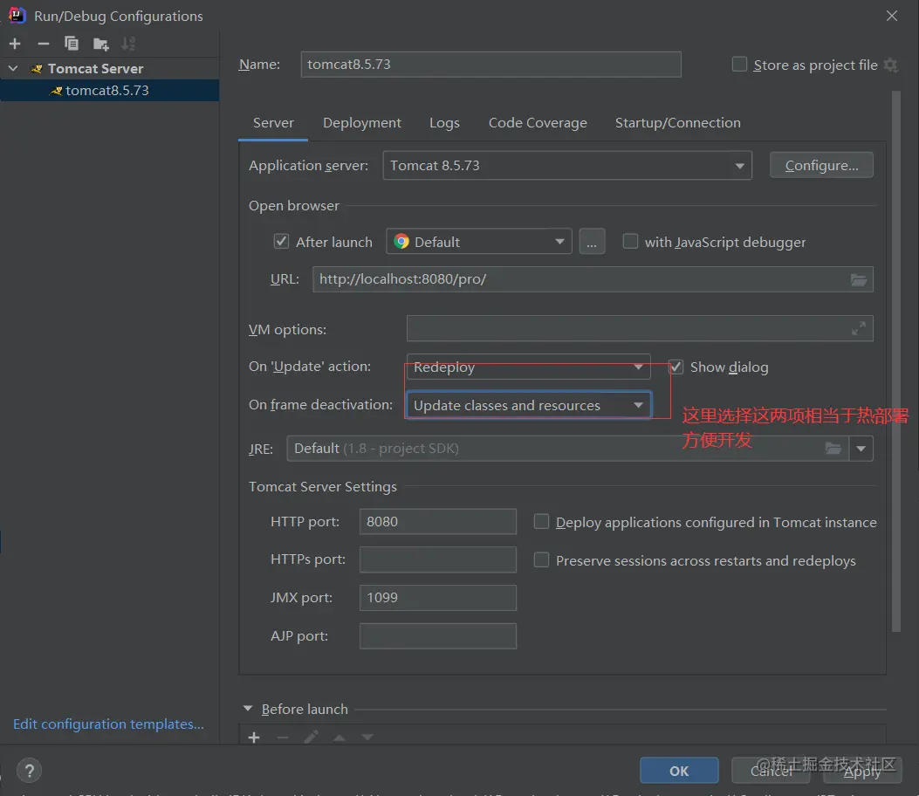Toggle Store as project file checkbox
This screenshot has width=919, height=796.
739,64
